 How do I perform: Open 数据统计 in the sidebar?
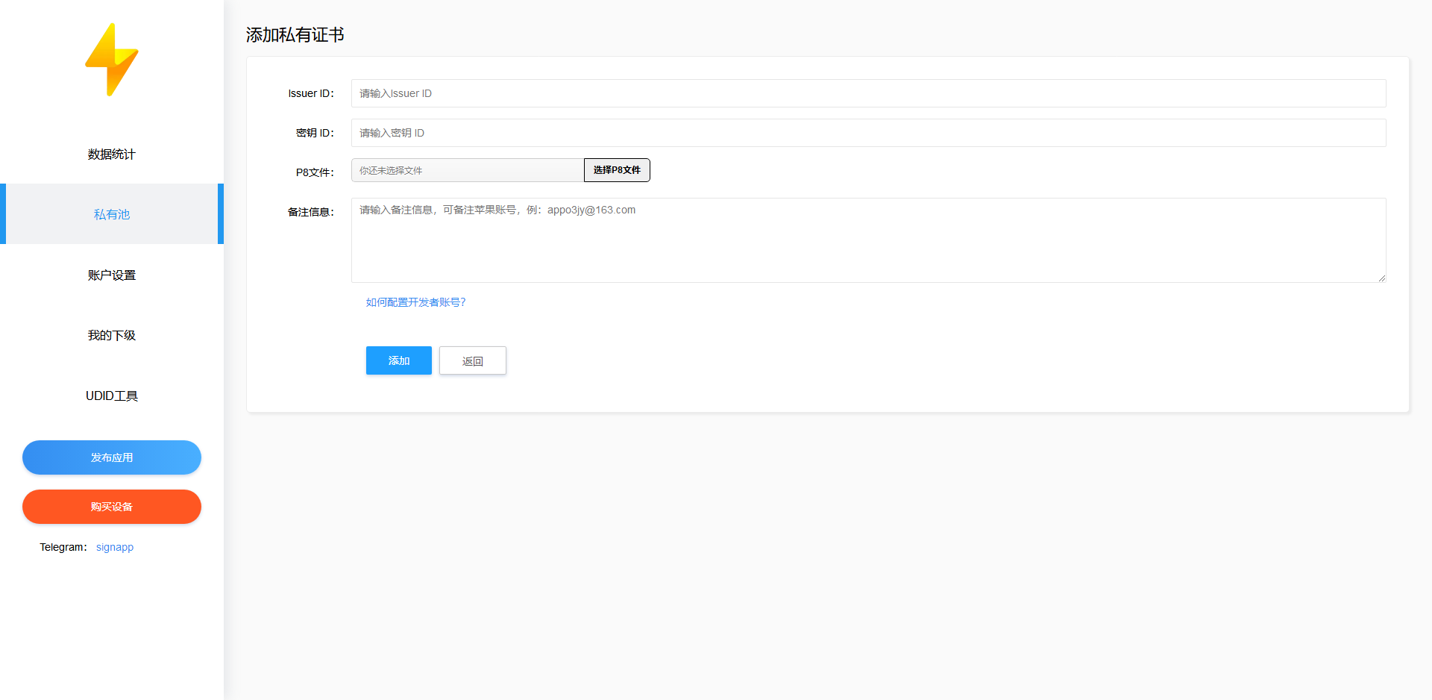click(x=112, y=154)
